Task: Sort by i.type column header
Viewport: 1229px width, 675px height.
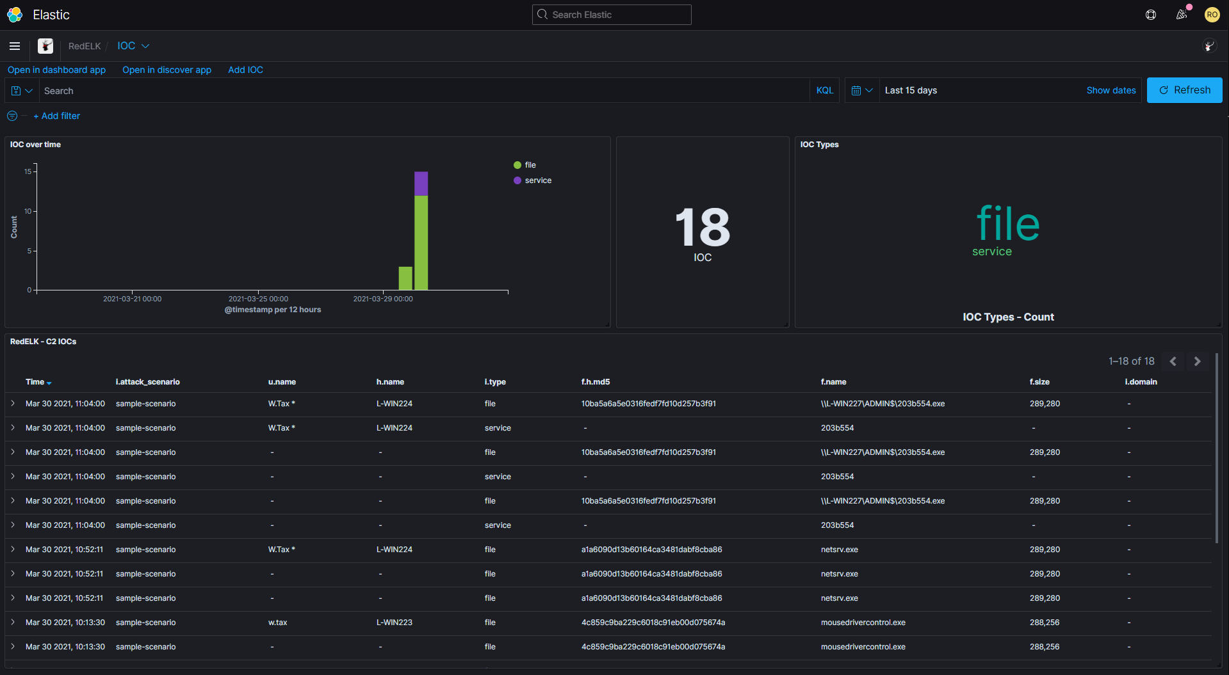Action: click(495, 382)
